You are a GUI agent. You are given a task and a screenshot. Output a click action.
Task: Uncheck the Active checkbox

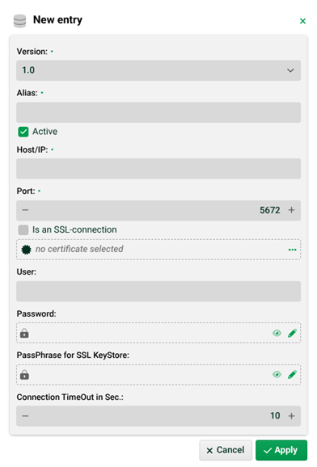[23, 132]
